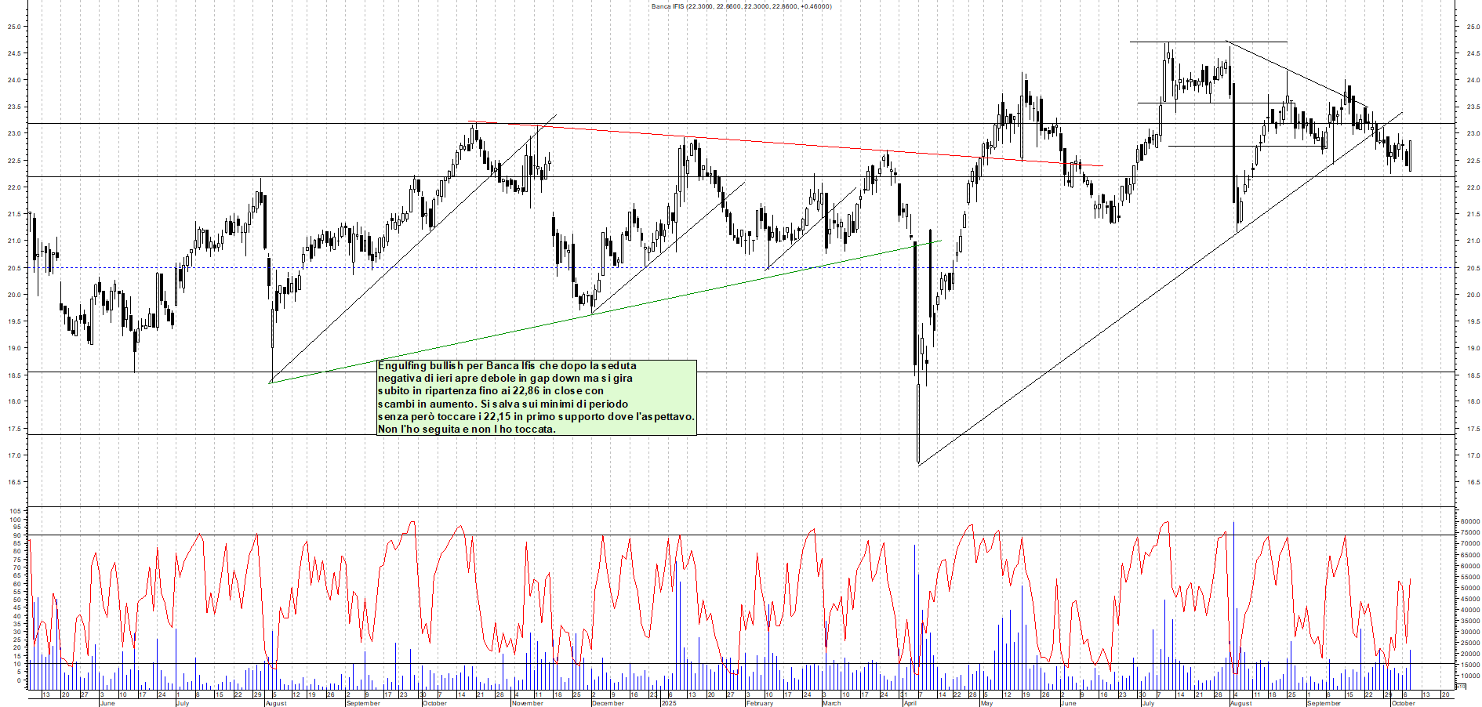This screenshot has height=707, width=1482.
Task: Click the 2025 year label on time axis
Action: tap(668, 703)
